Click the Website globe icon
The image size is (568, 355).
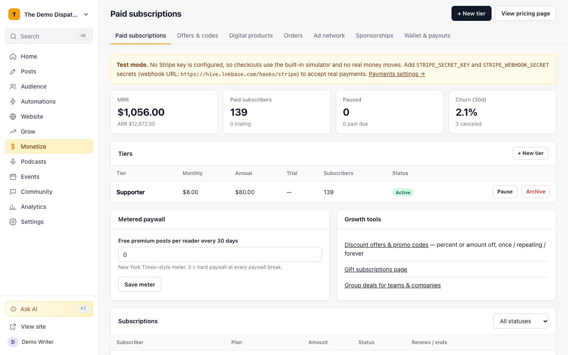click(13, 117)
